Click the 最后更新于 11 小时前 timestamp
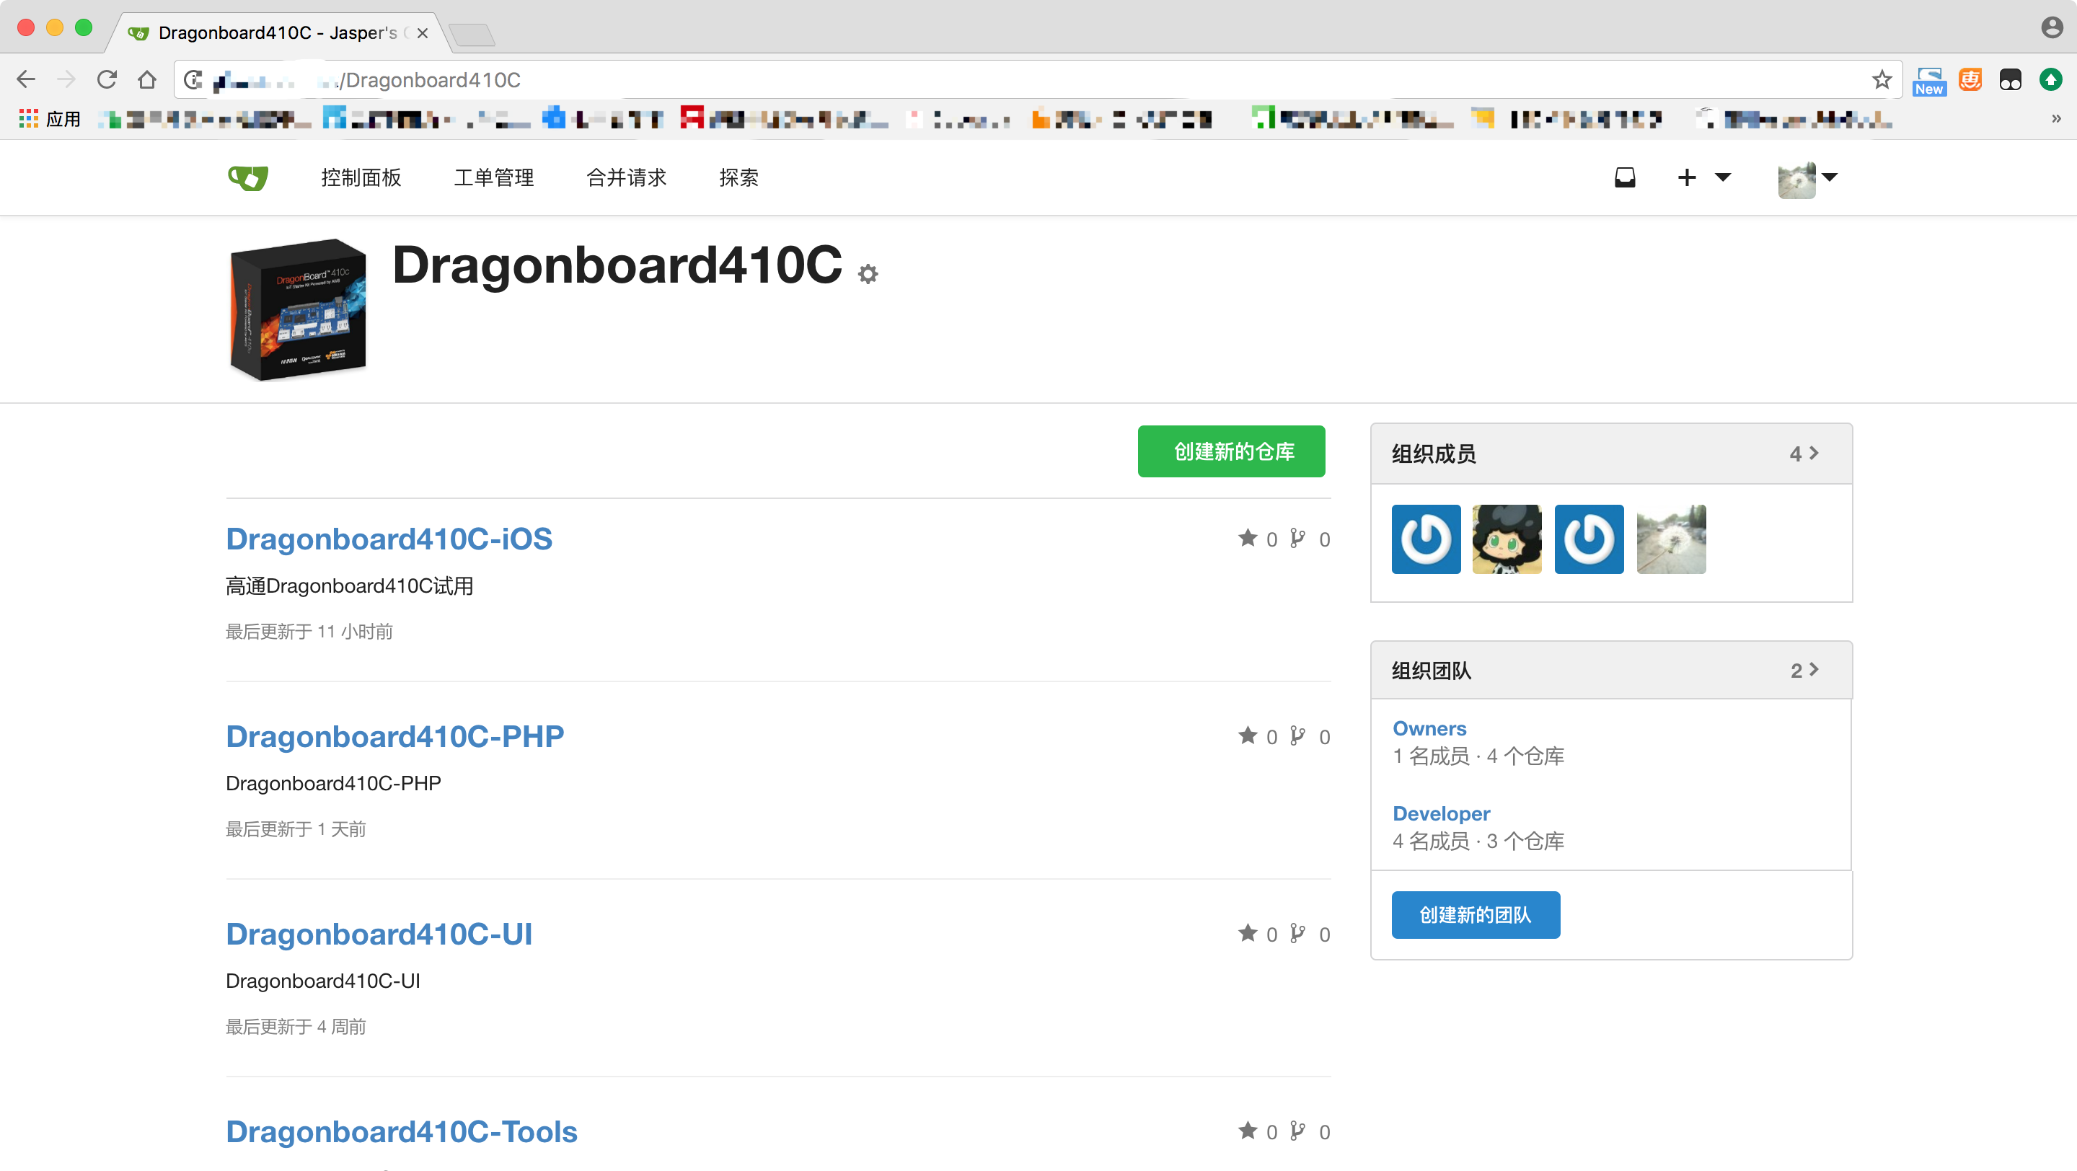This screenshot has width=2077, height=1171. tap(309, 632)
